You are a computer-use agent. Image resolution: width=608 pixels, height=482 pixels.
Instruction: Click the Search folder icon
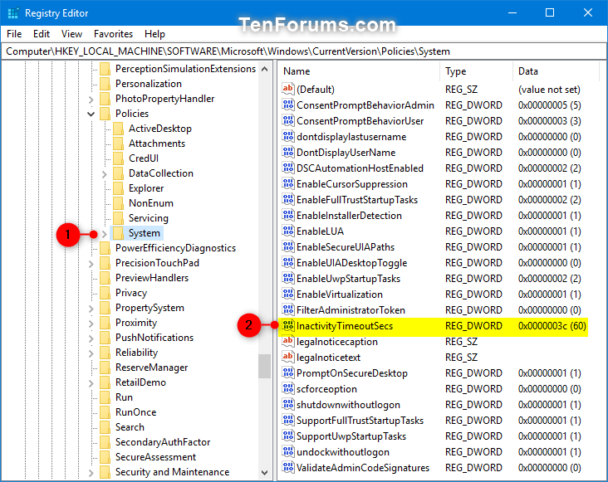[105, 427]
